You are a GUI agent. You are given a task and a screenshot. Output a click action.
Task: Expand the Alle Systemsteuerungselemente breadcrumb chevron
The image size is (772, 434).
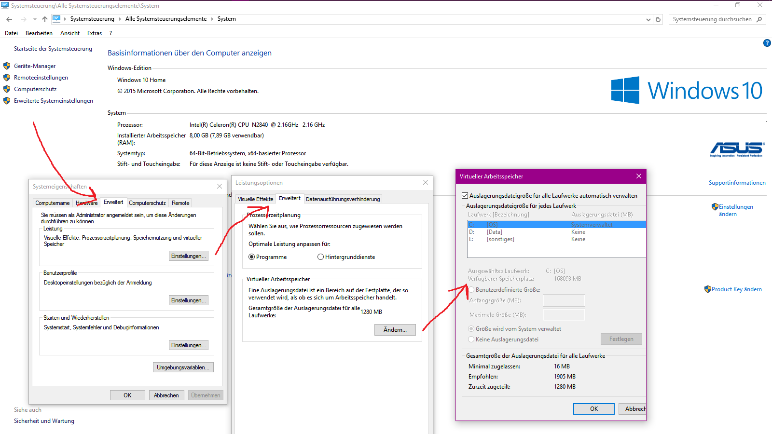click(x=212, y=19)
